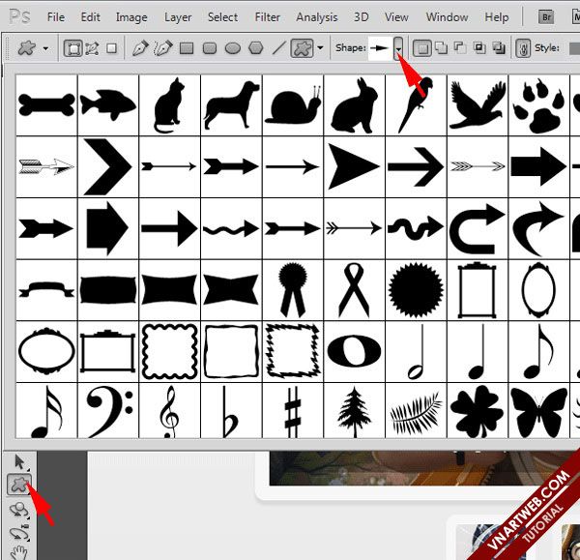Choose the Polygon shape tool in options bar
This screenshot has width=580, height=560.
point(256,47)
